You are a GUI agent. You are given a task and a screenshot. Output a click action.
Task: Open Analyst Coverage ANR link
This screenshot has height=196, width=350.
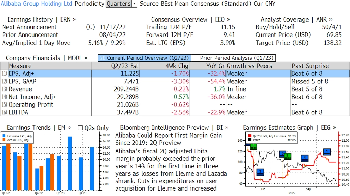297,19
